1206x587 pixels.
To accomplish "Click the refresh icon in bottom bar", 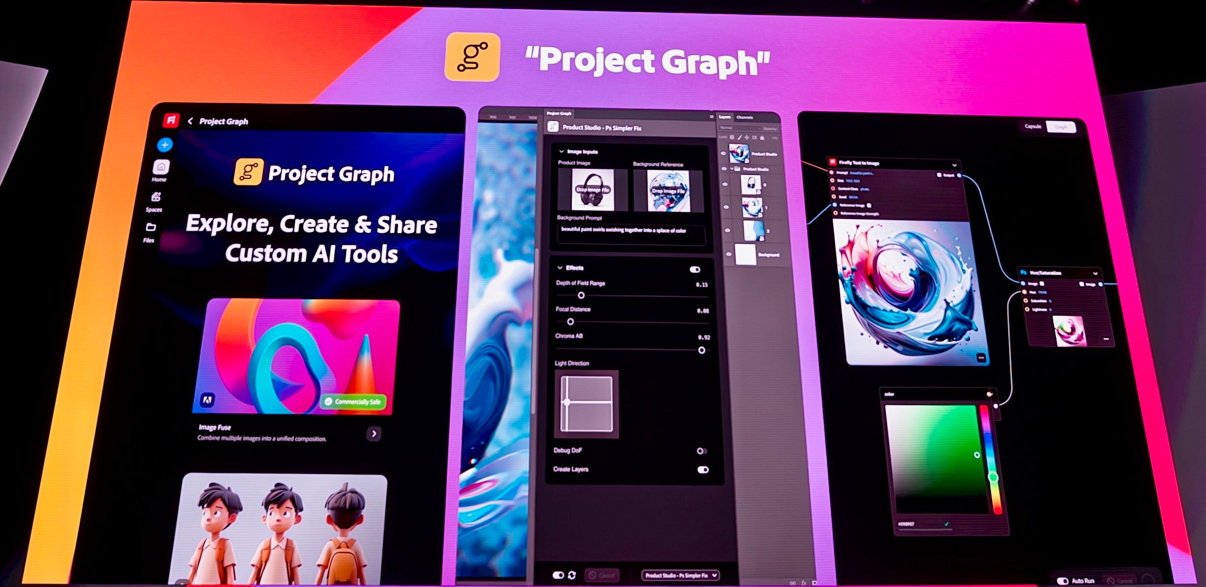I will [572, 575].
